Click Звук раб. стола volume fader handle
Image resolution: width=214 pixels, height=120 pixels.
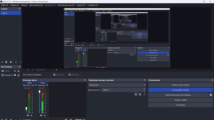(x=26, y=108)
